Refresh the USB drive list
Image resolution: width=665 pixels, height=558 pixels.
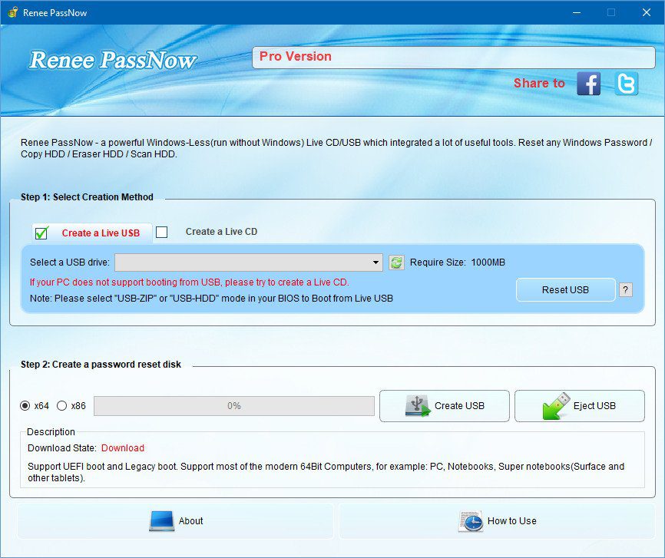(x=396, y=262)
